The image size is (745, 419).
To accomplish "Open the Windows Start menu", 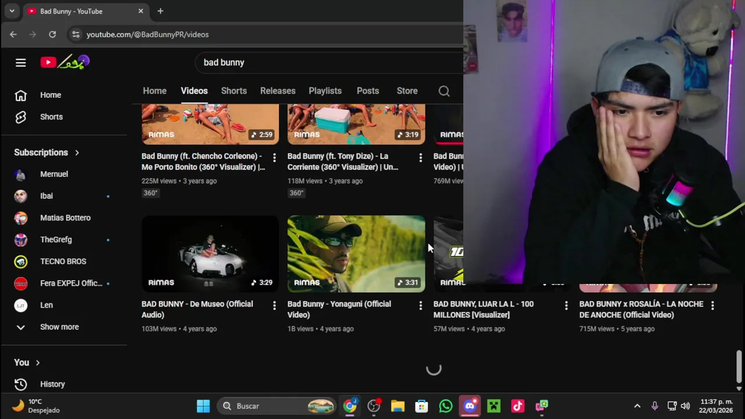I will pyautogui.click(x=203, y=406).
